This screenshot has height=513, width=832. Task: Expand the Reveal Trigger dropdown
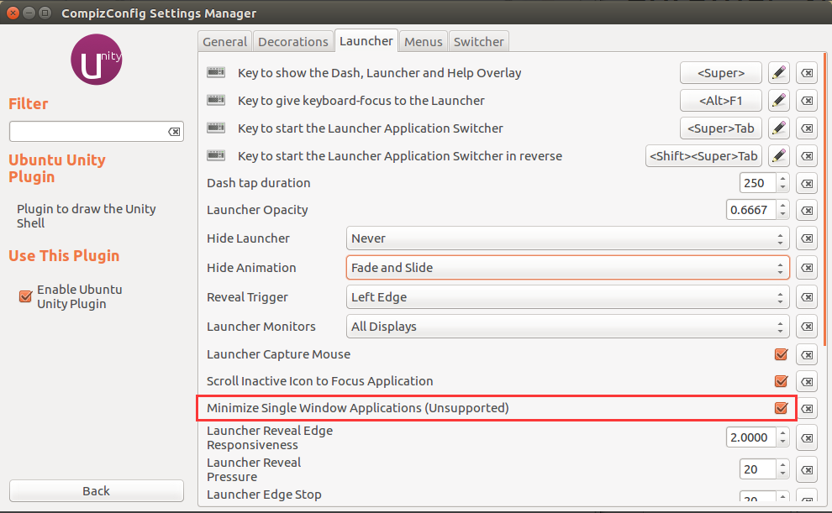tap(567, 297)
